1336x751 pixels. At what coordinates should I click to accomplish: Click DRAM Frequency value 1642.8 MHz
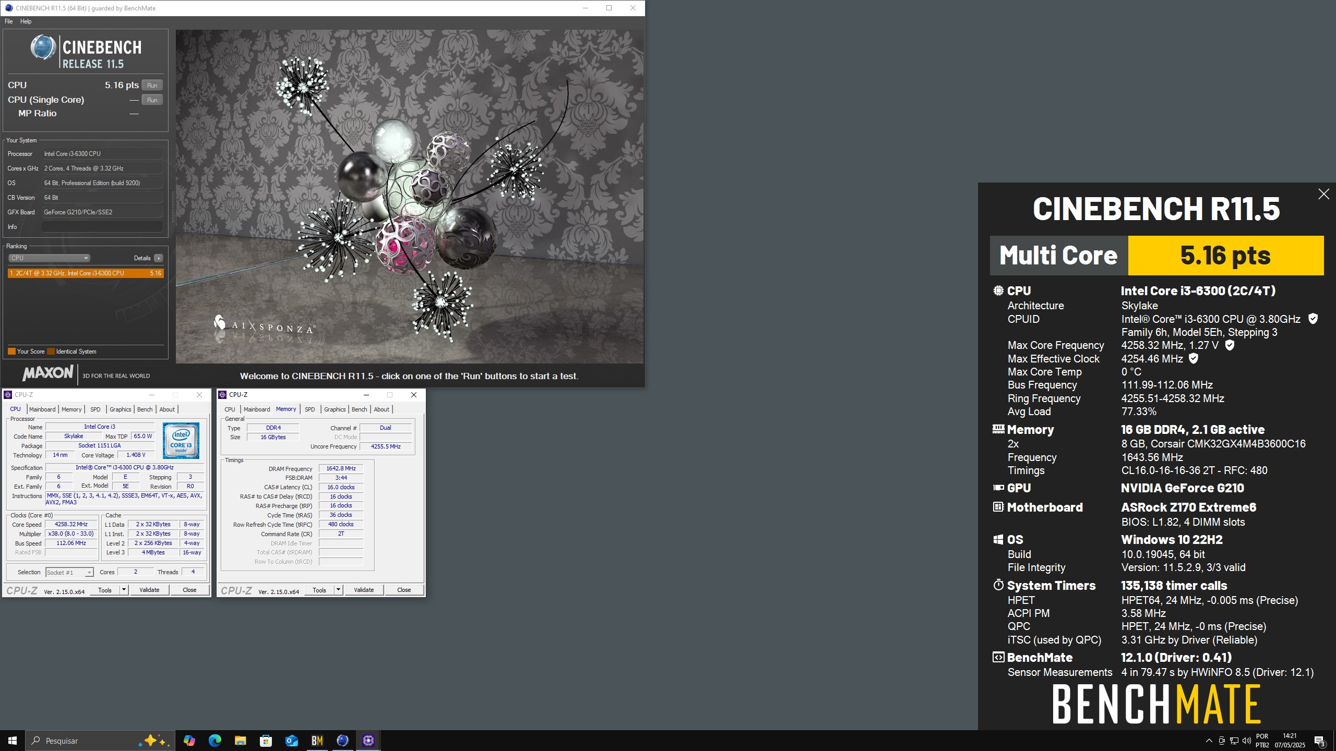pyautogui.click(x=341, y=468)
